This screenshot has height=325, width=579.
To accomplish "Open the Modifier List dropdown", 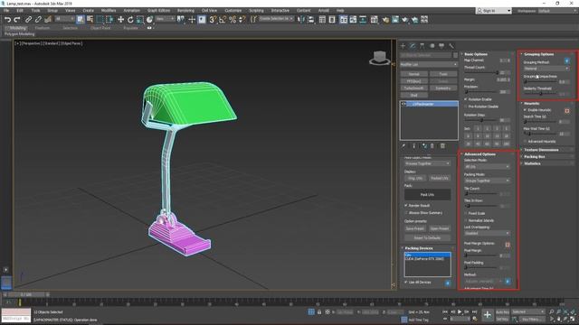I will coord(429,64).
